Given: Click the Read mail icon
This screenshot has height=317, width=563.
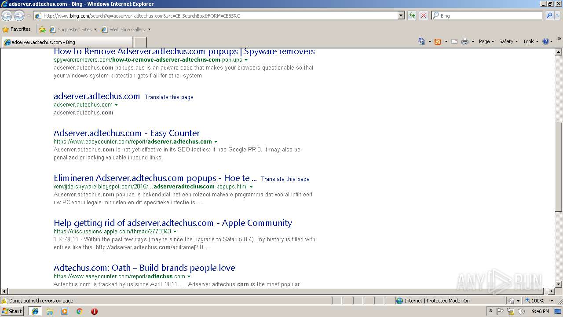Looking at the screenshot, I should [454, 41].
